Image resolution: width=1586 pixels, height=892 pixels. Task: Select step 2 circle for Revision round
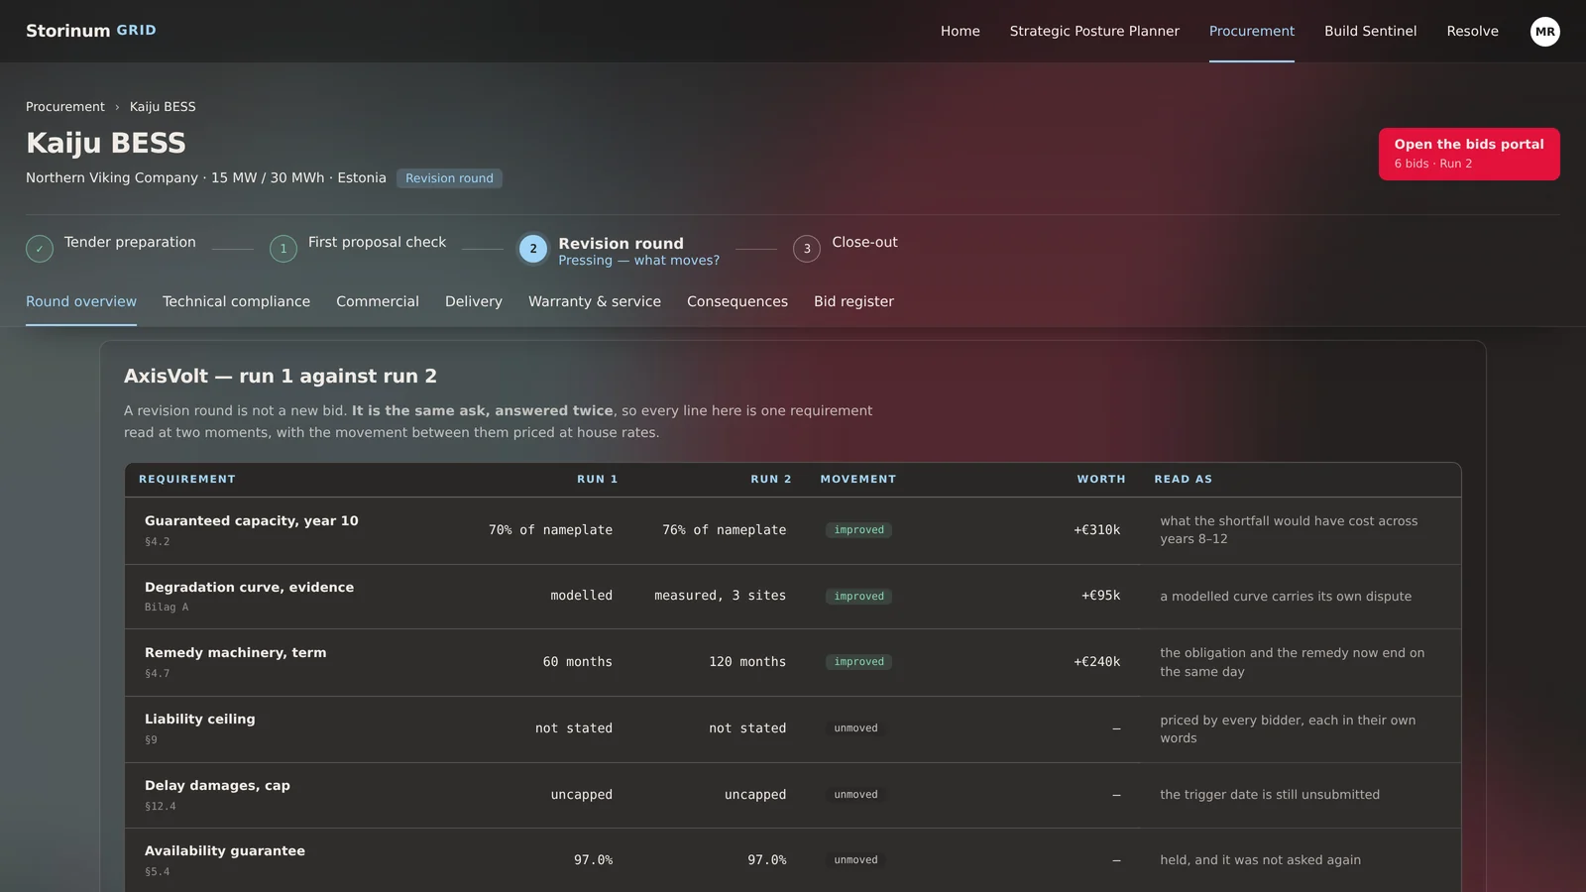(533, 249)
